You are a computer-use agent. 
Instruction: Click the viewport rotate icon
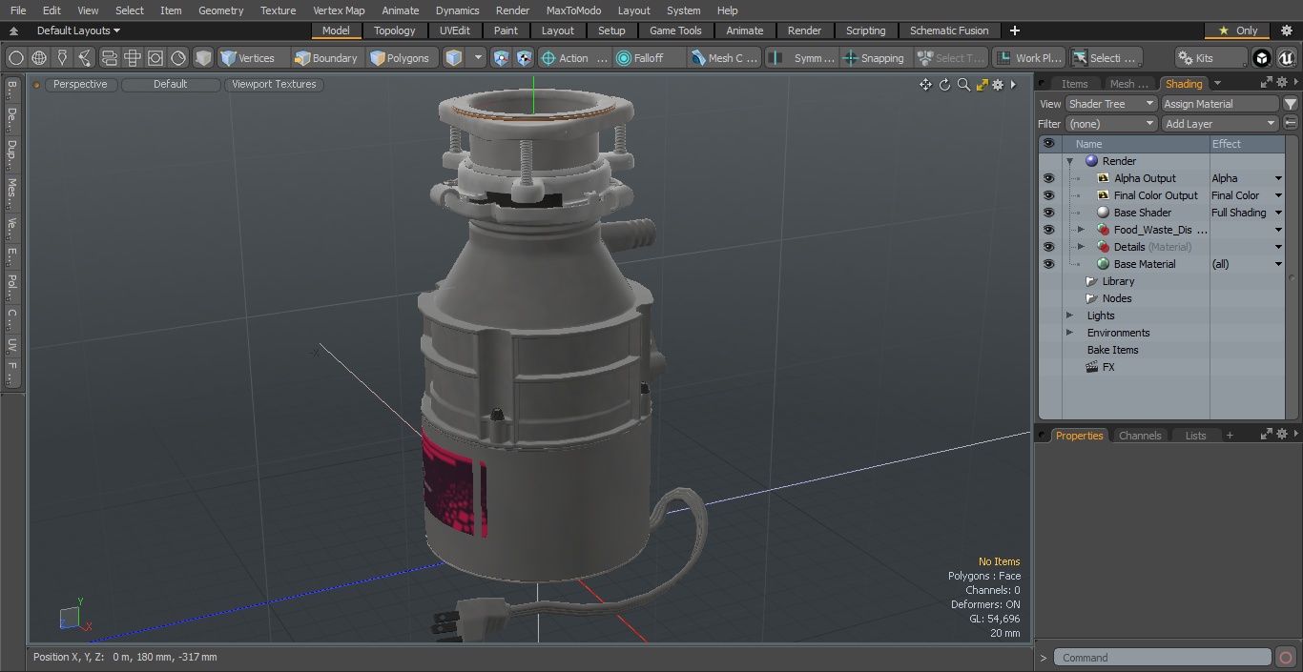point(944,85)
